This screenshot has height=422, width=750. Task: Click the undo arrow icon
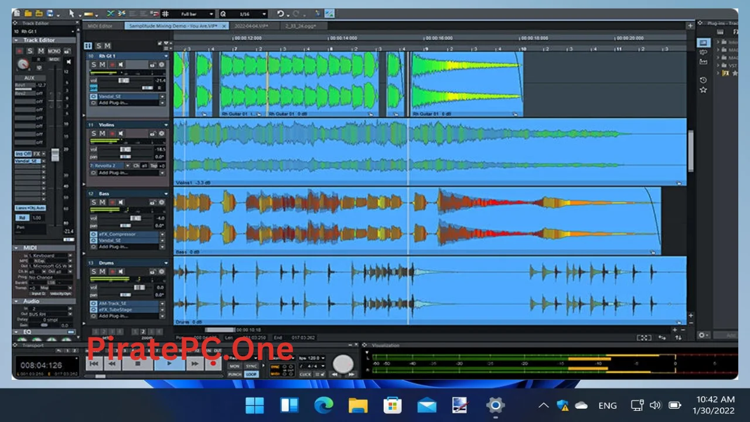[x=280, y=13]
